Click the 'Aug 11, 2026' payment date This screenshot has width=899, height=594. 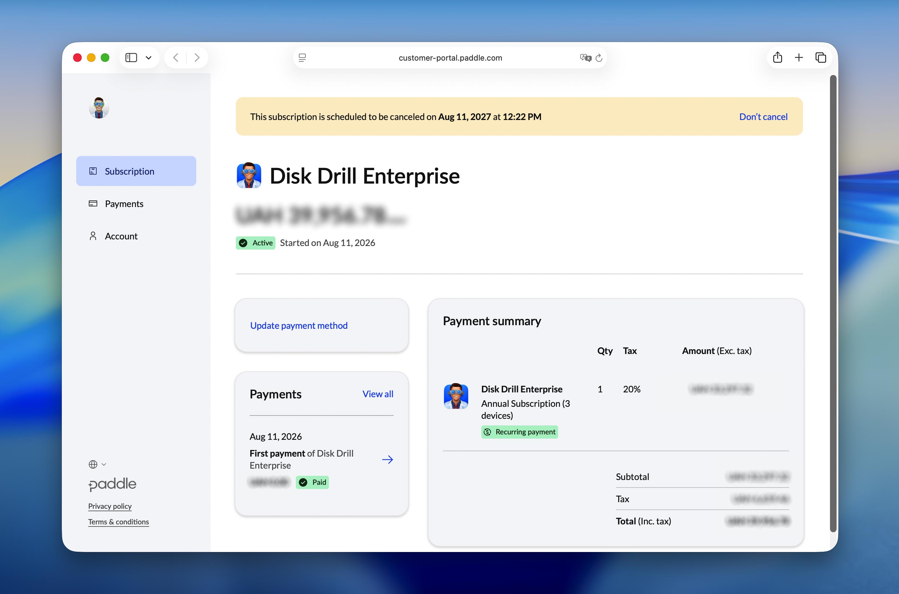276,437
